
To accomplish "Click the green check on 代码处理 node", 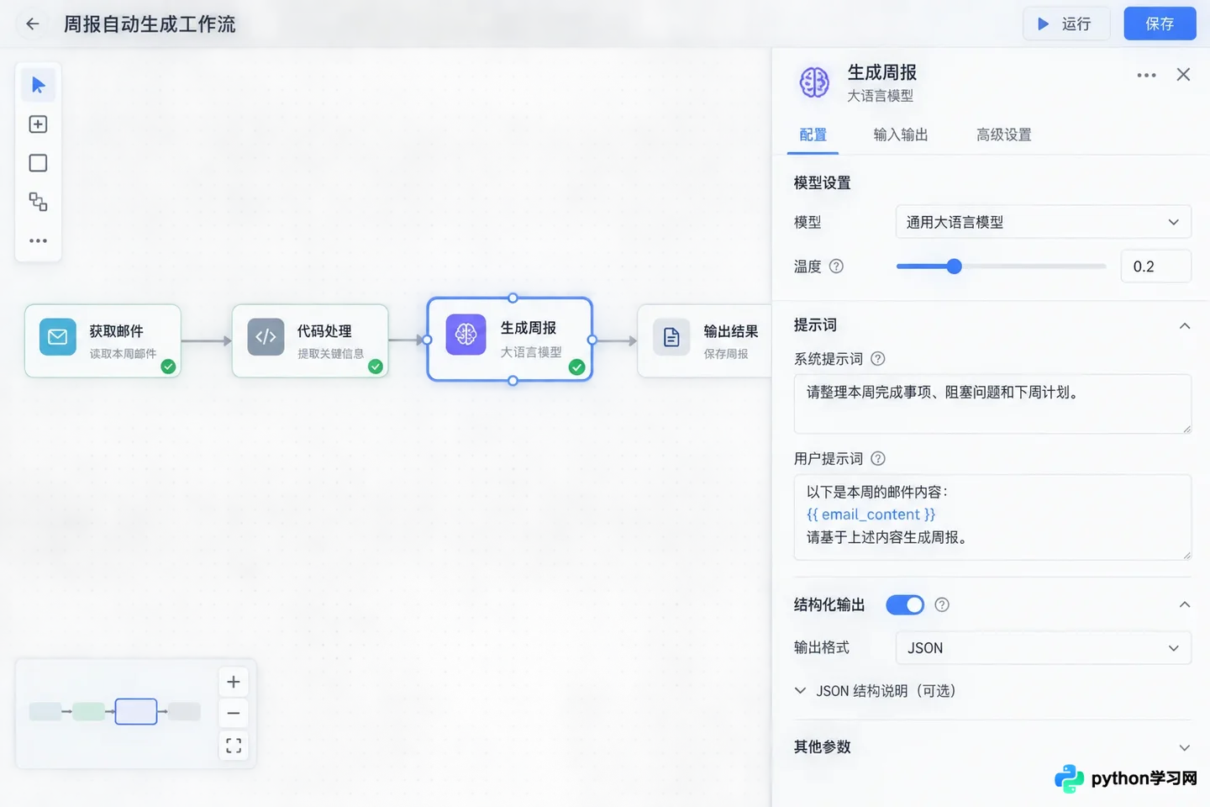I will 376,366.
